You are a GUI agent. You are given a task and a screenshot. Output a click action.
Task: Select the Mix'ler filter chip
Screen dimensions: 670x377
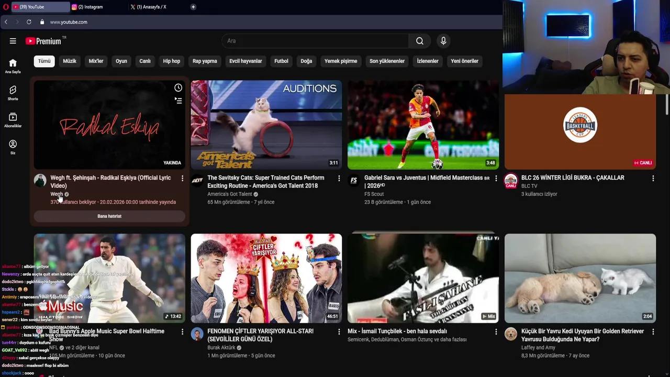96,61
